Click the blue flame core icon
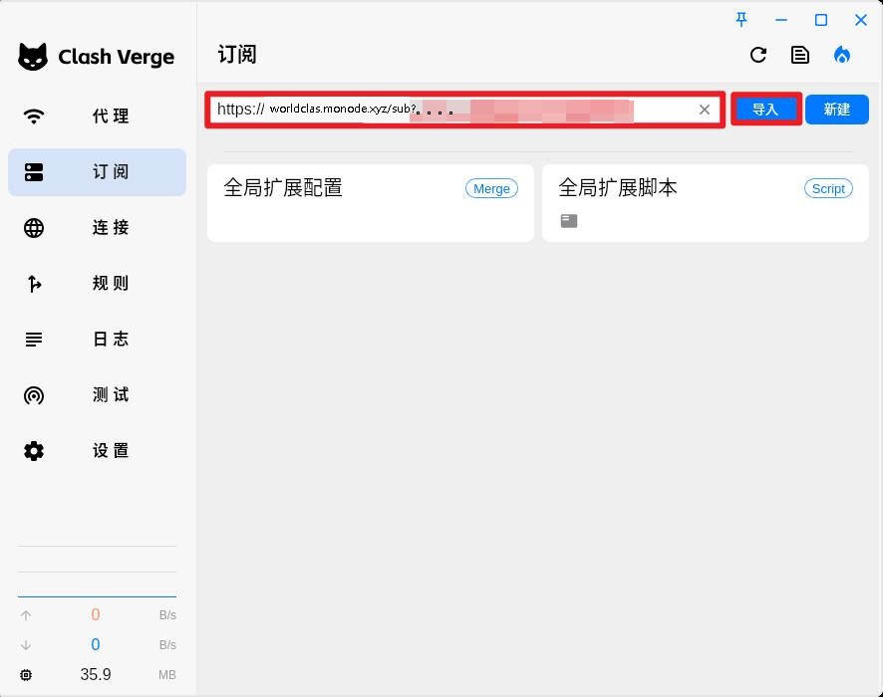This screenshot has width=883, height=697. click(842, 55)
